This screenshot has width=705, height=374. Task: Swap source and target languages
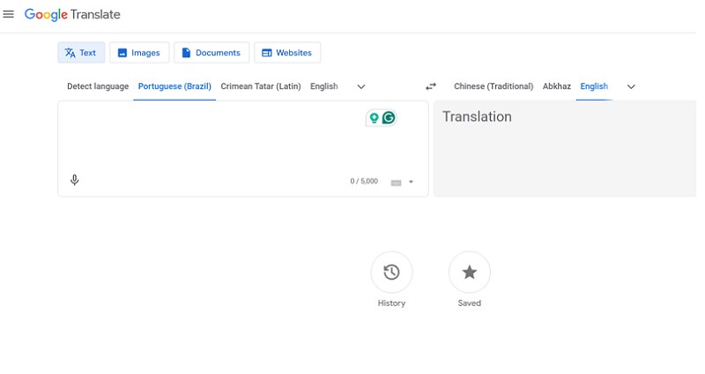[431, 86]
